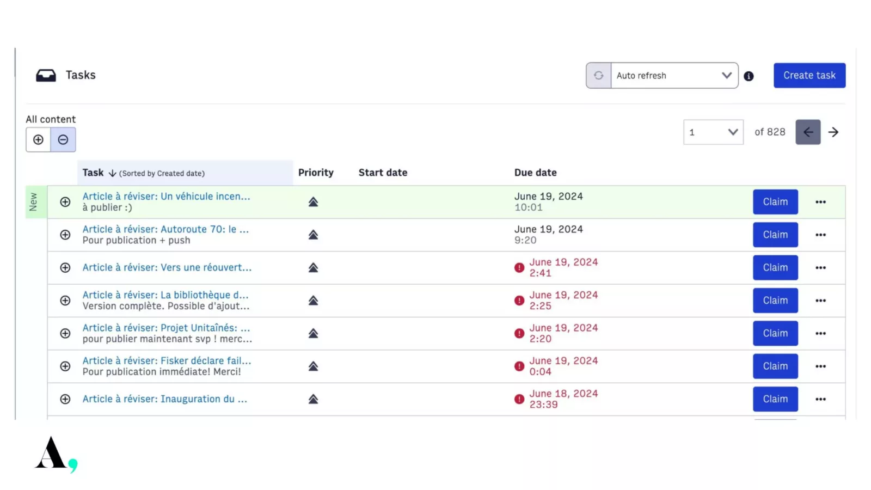Click the Priority column header

316,173
